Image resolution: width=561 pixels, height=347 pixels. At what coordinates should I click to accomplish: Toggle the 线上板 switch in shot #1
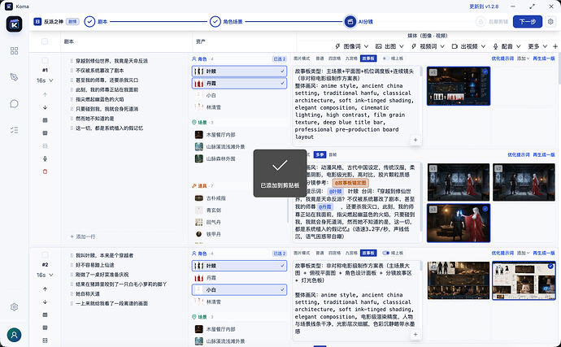click(385, 59)
